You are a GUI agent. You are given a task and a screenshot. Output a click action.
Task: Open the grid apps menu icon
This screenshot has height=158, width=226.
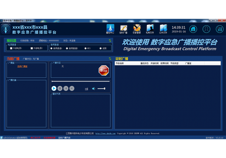click(219, 29)
